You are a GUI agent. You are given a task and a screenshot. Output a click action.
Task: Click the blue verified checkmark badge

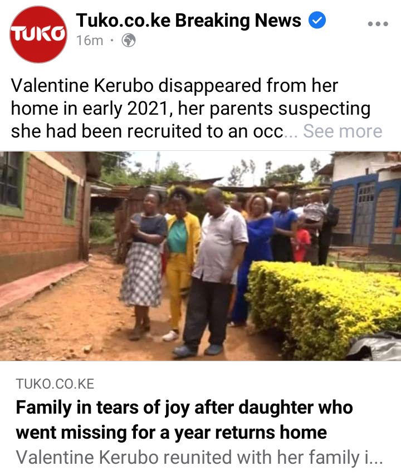317,20
